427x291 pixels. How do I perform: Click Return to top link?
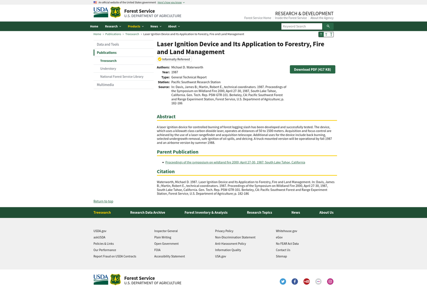(103, 201)
